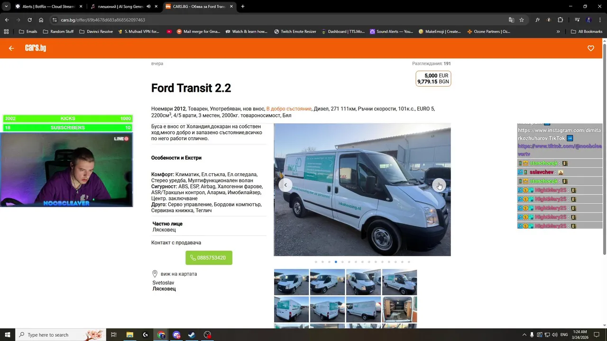607x341 pixels.
Task: Save the listing with the heart icon
Action: tap(591, 48)
